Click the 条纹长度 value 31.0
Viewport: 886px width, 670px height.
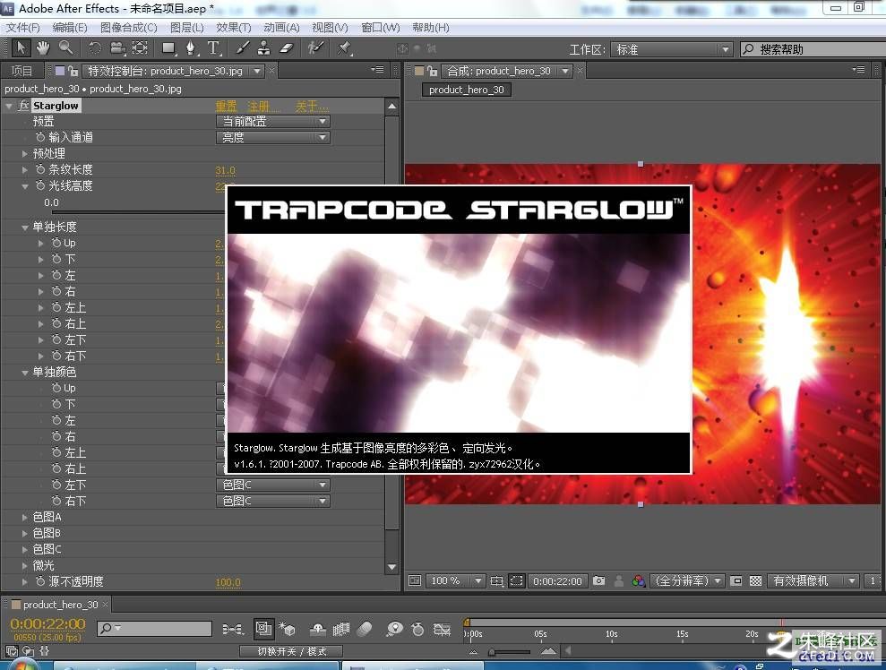pos(225,170)
